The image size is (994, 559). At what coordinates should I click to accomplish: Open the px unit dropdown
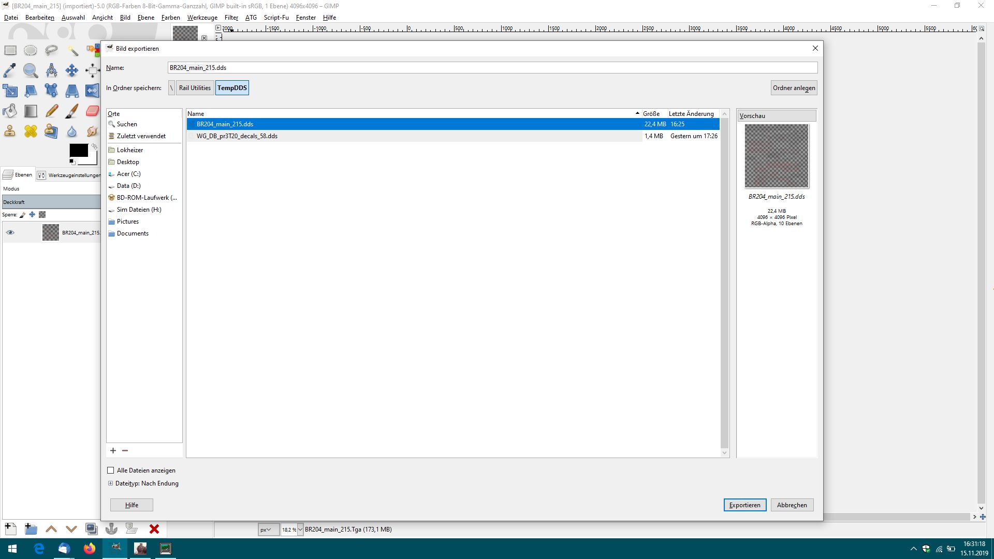click(x=268, y=529)
